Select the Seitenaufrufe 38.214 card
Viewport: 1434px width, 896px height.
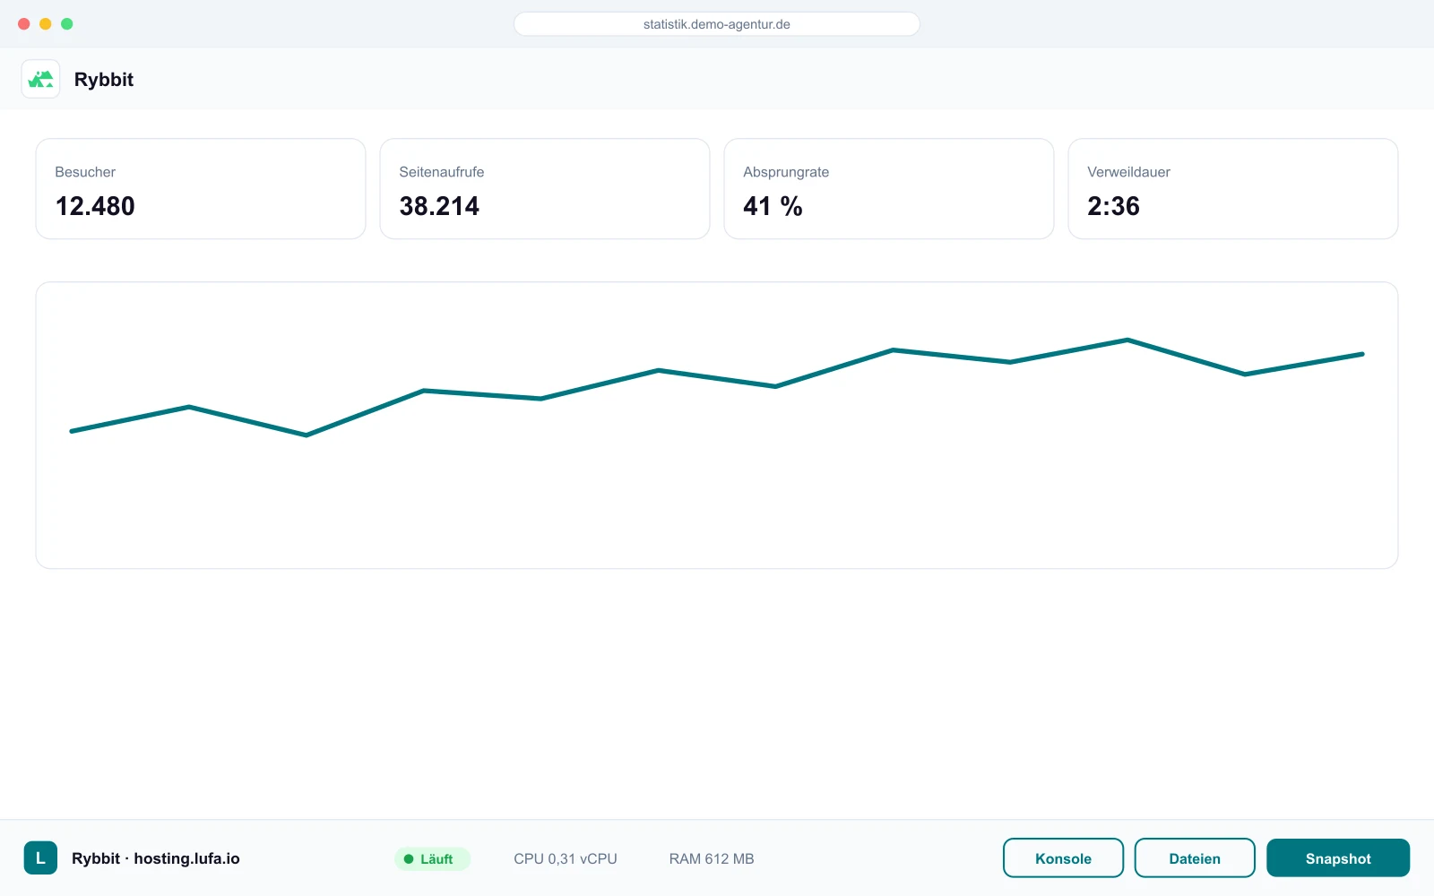pos(545,188)
